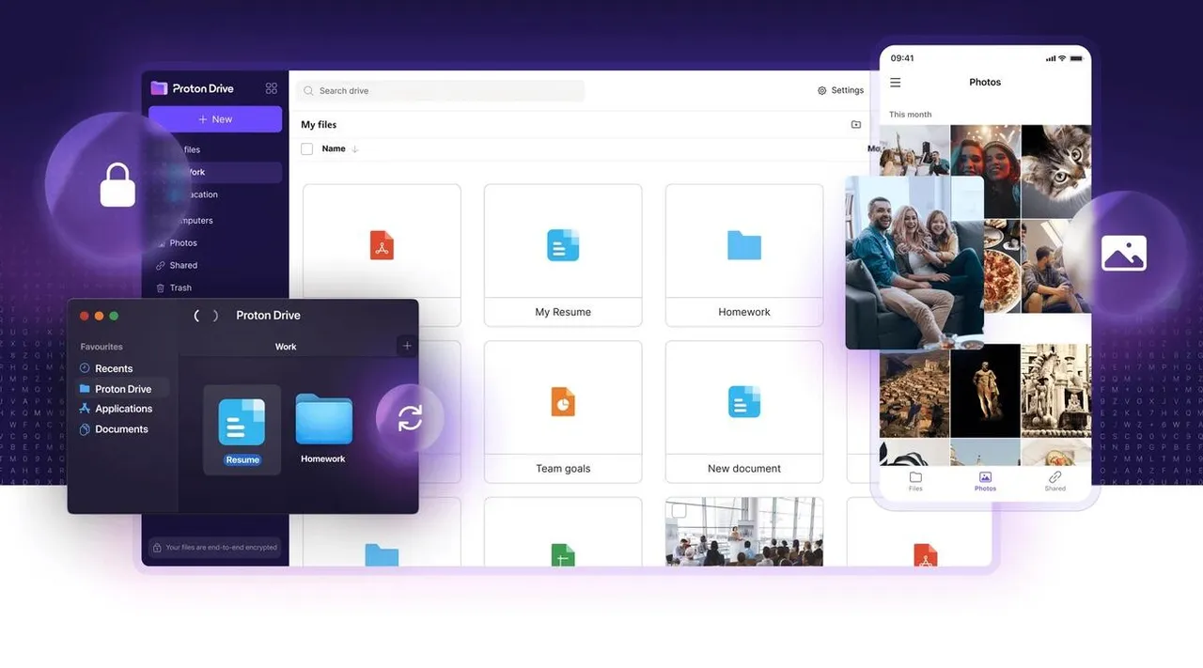Viewport: 1203px width, 668px height.
Task: Switch to Files tab in mobile app
Action: pyautogui.click(x=915, y=481)
